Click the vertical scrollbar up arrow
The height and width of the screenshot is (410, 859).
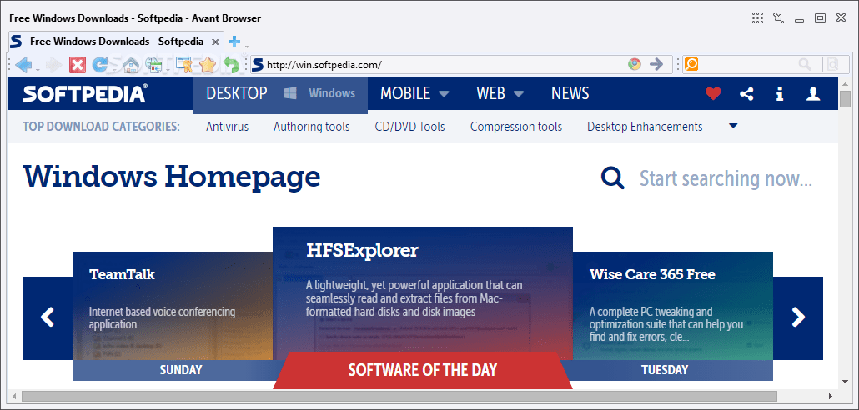coord(845,84)
